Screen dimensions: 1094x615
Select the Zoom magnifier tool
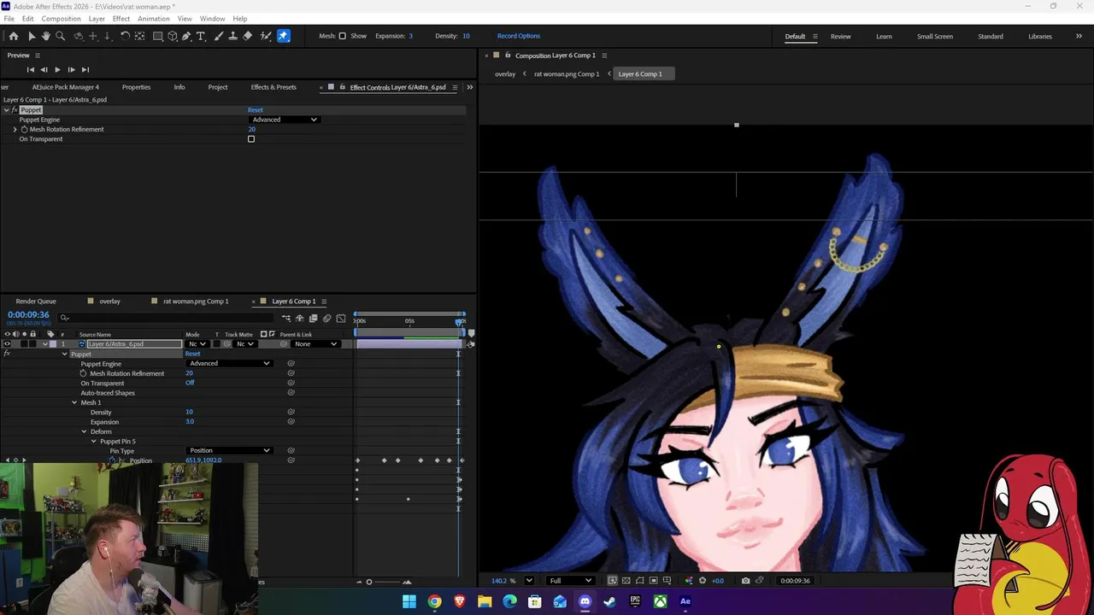point(60,36)
